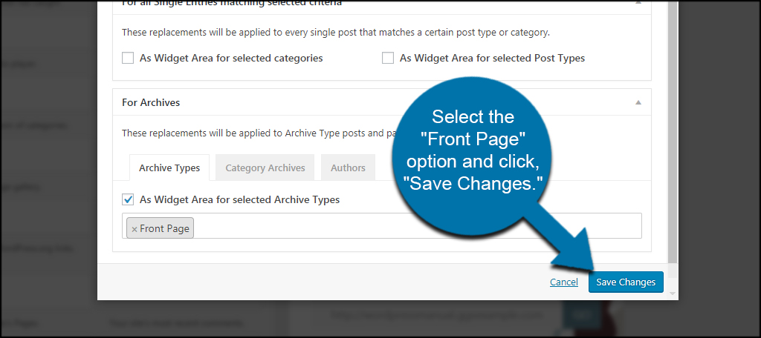
Task: Enable Widget Area for selected categories
Action: tap(128, 58)
